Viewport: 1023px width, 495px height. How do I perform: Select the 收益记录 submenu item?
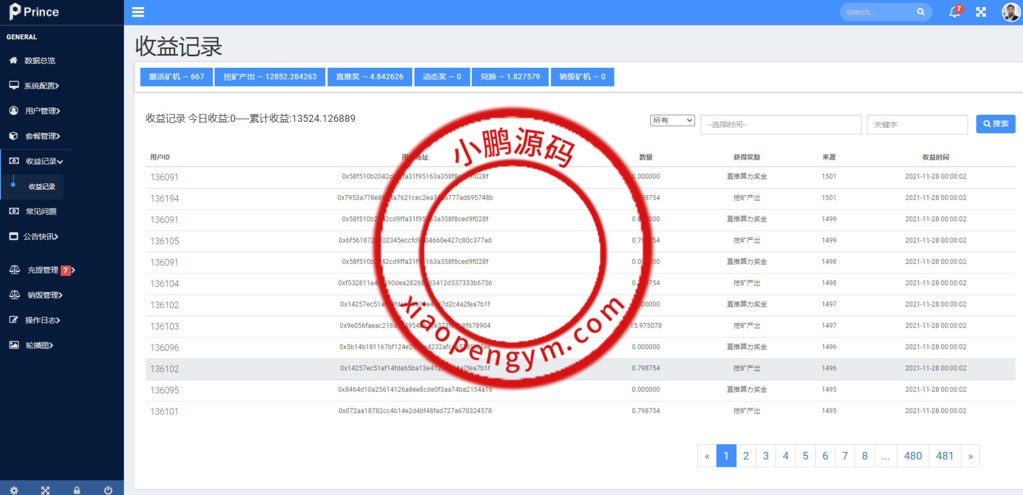pyautogui.click(x=42, y=187)
